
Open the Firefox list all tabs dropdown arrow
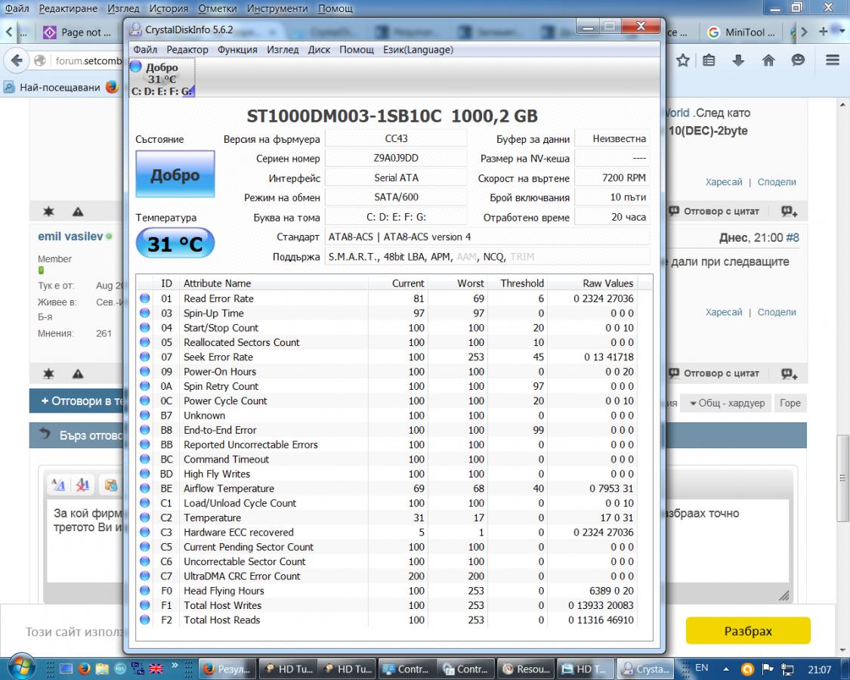click(842, 32)
